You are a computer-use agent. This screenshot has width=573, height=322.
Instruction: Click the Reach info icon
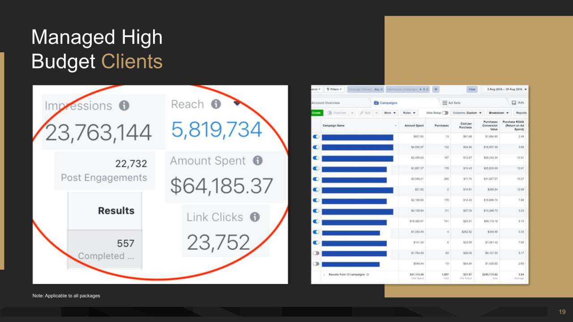click(x=216, y=104)
